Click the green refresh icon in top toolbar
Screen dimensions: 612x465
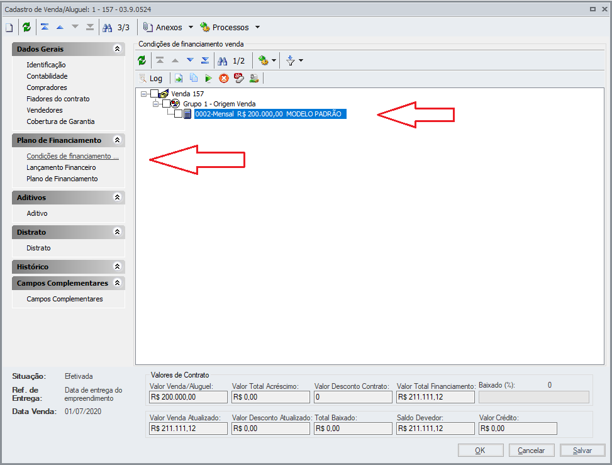click(x=26, y=27)
